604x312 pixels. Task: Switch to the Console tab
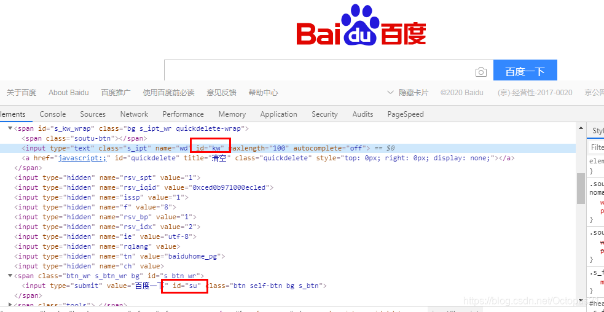(x=53, y=114)
